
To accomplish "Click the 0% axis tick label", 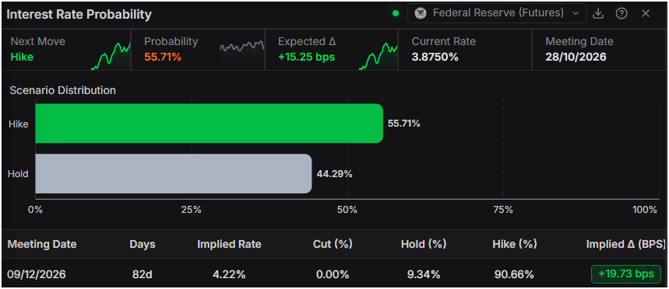I will point(35,210).
